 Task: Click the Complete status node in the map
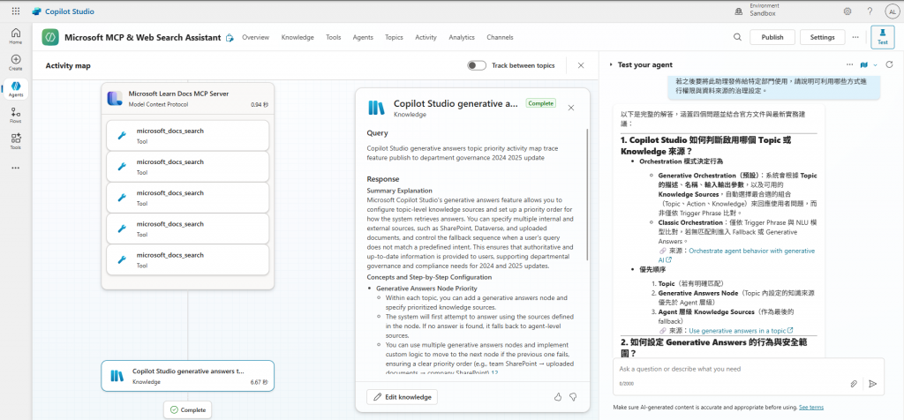187,409
